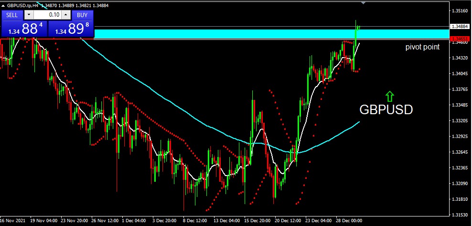
Task: Select the green up arrow object
Action: (389, 96)
